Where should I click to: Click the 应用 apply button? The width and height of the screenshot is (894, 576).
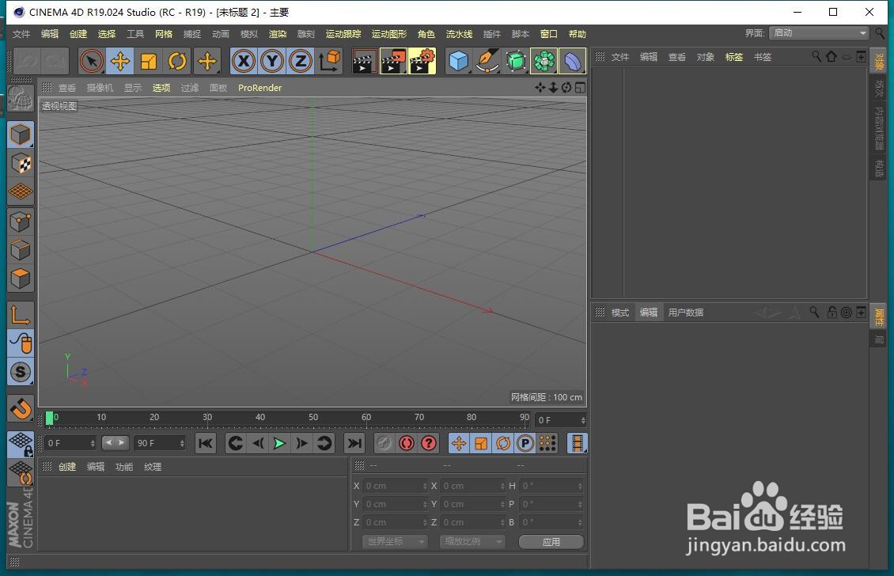point(551,542)
